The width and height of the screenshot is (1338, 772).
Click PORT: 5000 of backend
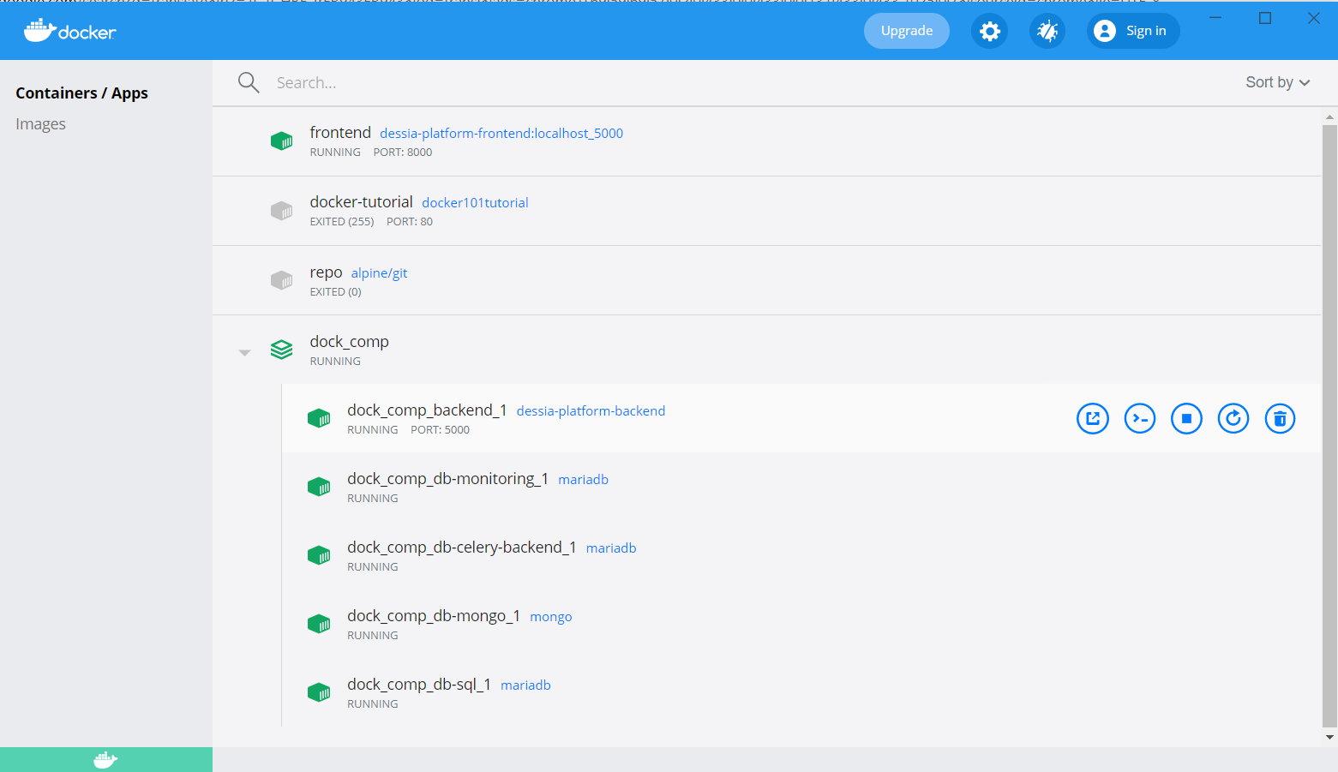(440, 430)
